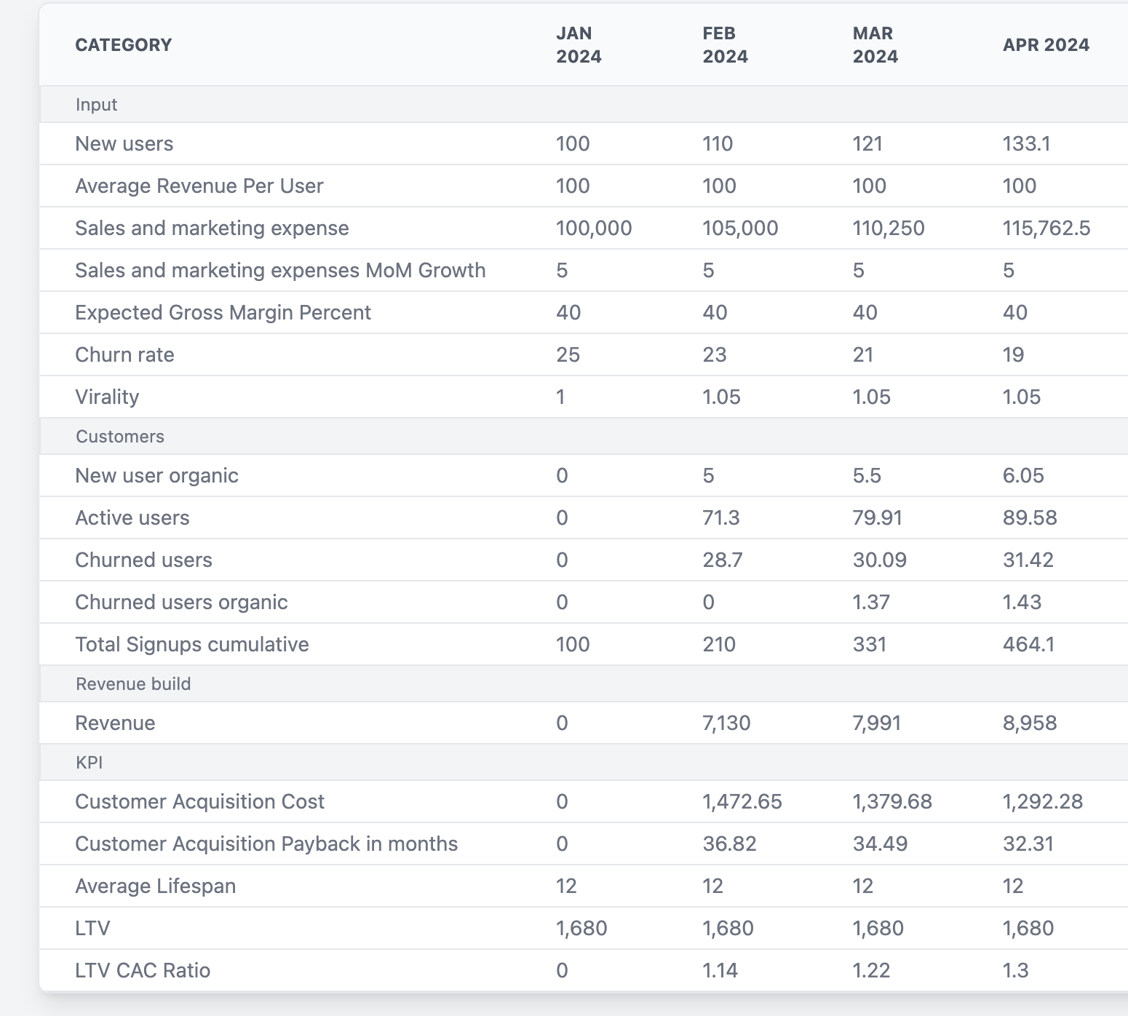1128x1016 pixels.
Task: Click Total Signups cumulative value 464.1
Action: pyautogui.click(x=1029, y=644)
